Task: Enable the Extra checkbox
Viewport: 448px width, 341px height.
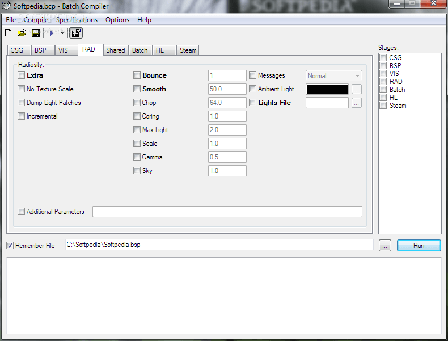Action: click(x=21, y=75)
